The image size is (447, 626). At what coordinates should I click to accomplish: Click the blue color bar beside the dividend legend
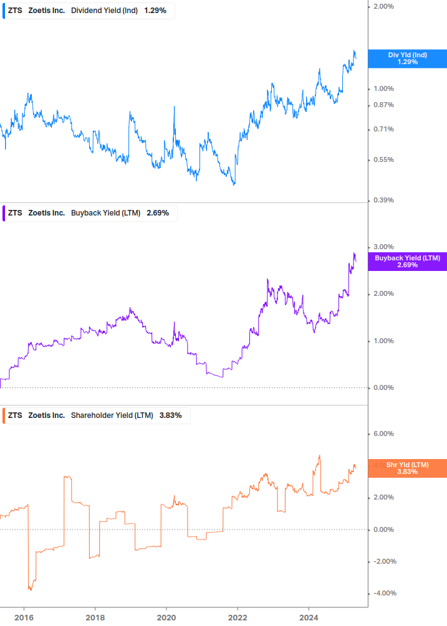coord(4,11)
